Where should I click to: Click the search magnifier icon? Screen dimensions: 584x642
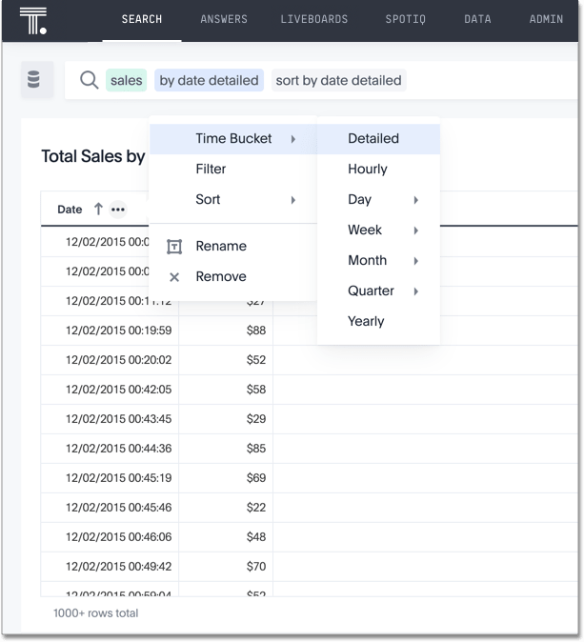(89, 81)
